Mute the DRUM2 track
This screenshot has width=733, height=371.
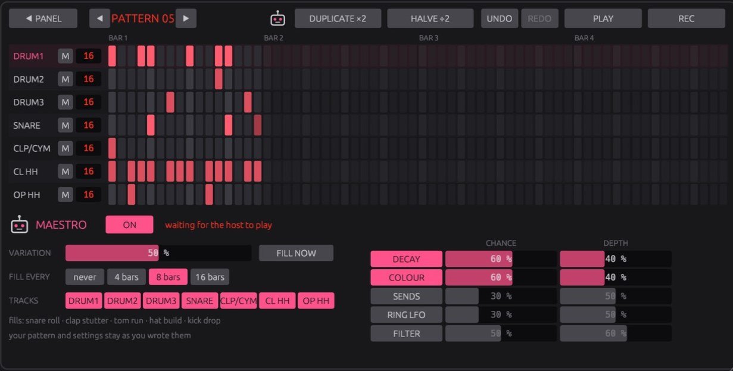click(65, 79)
